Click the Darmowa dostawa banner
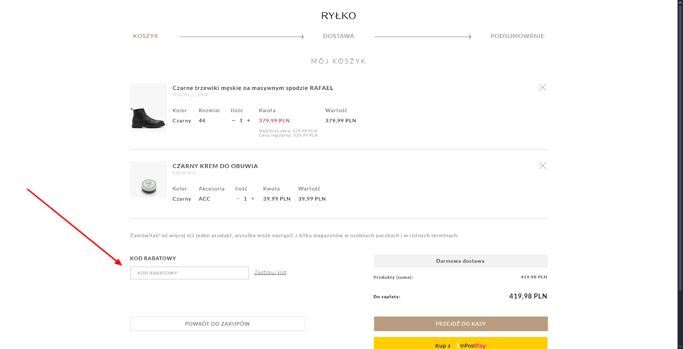Viewport: 683px width, 349px height. (x=461, y=261)
